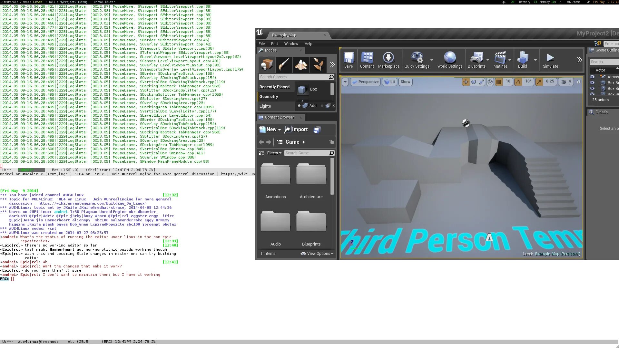Select Foliage mode in the Modes panel
The image size is (619, 348).
[x=319, y=64]
